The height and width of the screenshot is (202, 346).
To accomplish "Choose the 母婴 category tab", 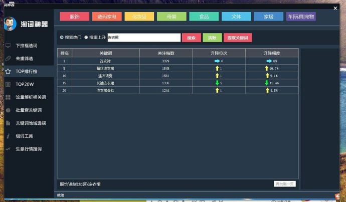I will pos(171,17).
